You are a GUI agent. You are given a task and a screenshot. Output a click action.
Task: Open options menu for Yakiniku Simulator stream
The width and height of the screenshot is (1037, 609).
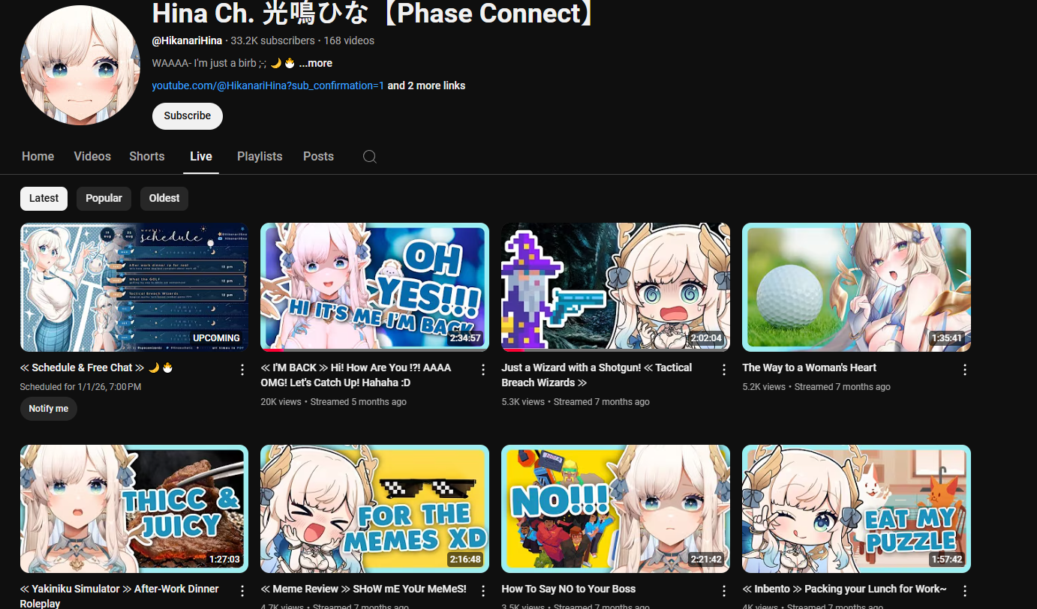(x=242, y=591)
